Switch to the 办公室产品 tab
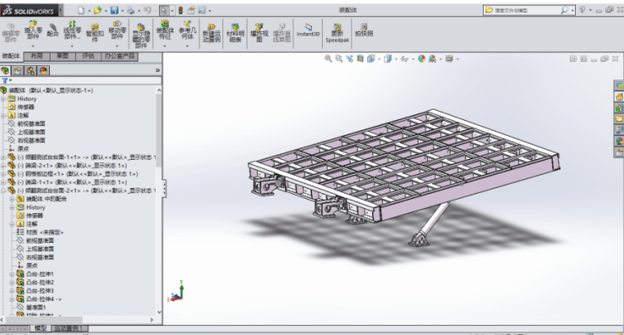 (120, 56)
